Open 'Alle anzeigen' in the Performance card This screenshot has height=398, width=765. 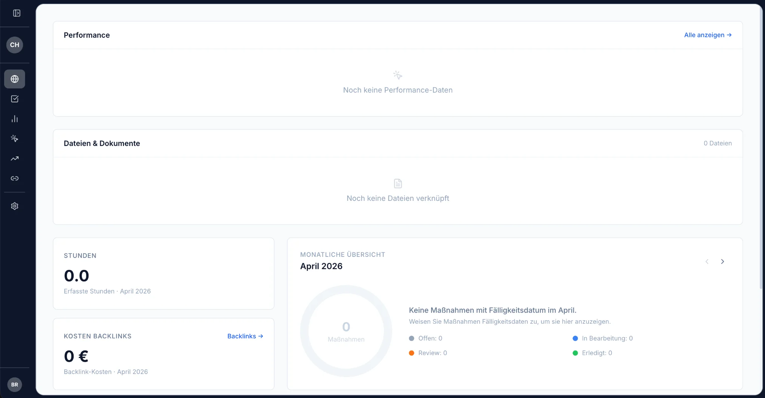click(x=707, y=35)
